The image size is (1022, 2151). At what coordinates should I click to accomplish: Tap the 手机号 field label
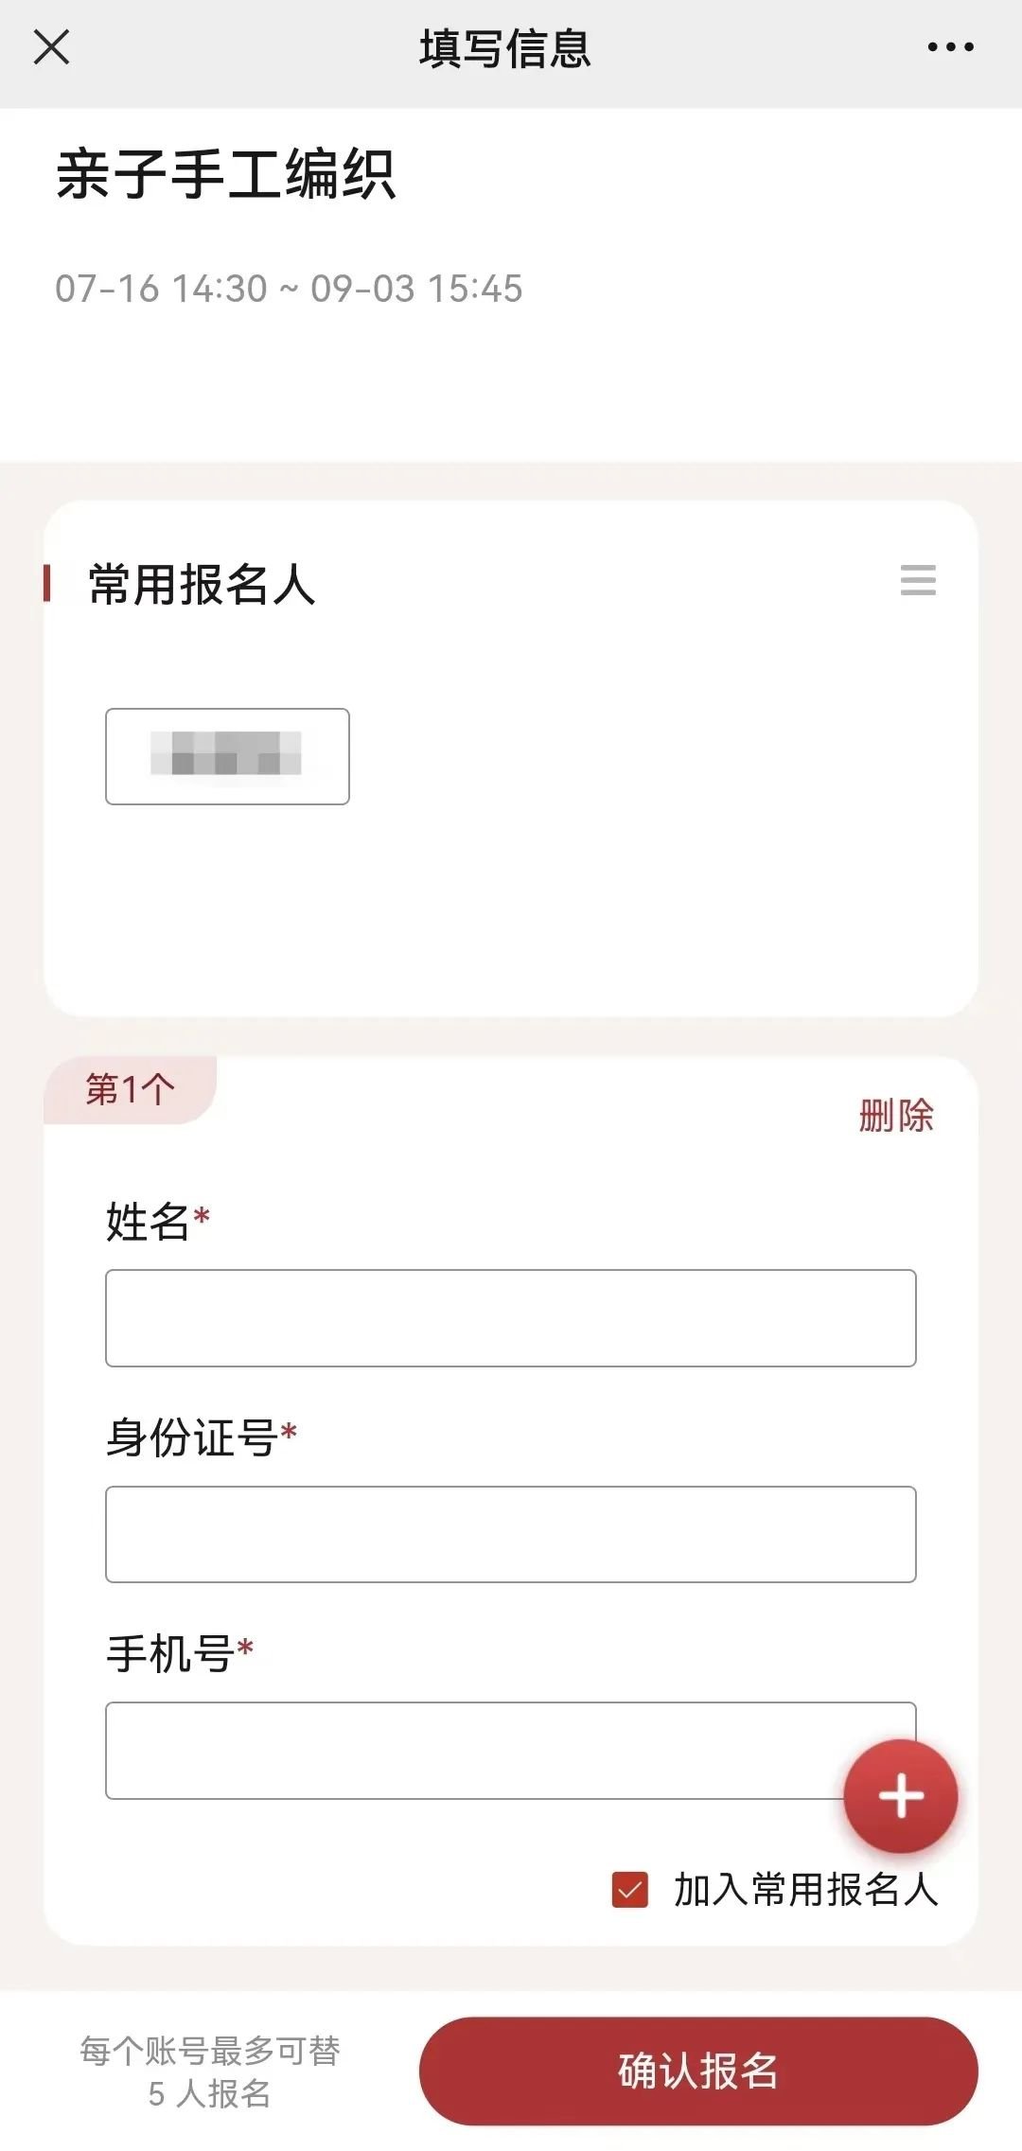170,1654
